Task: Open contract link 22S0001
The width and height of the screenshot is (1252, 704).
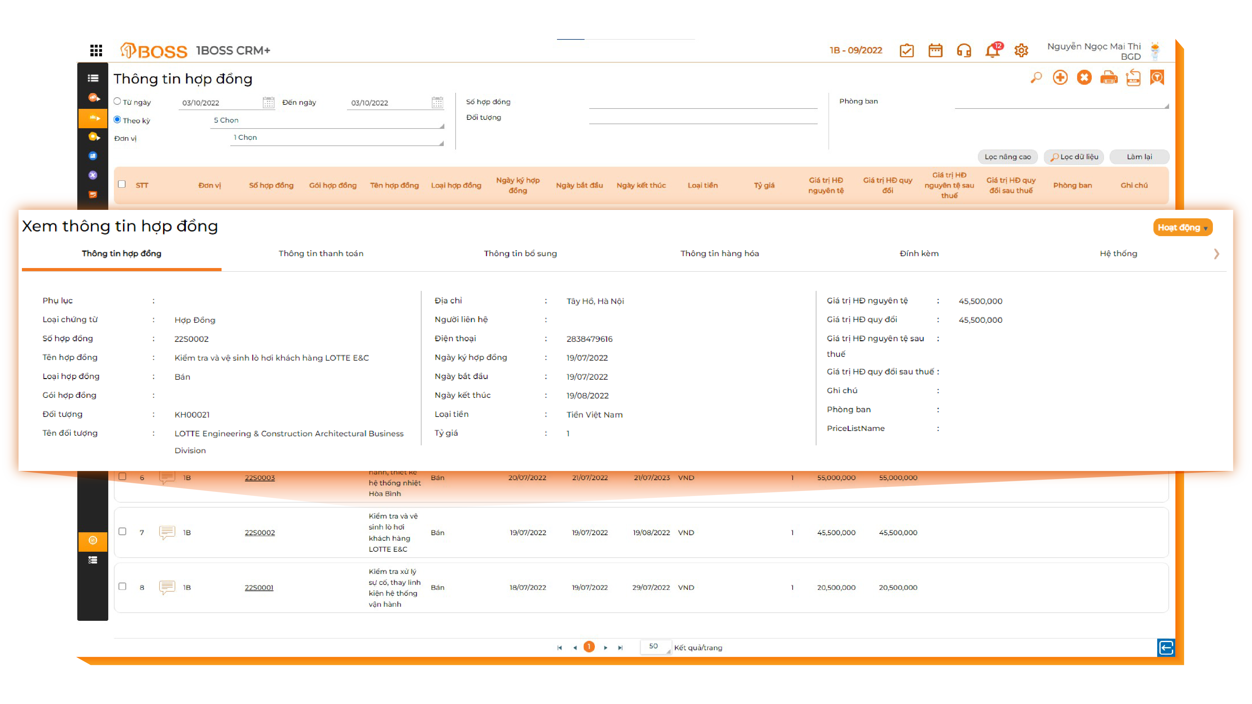Action: tap(259, 587)
